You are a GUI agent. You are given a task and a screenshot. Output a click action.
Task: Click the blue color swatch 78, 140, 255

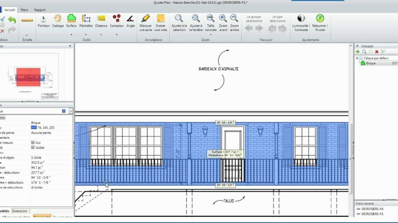34,128
